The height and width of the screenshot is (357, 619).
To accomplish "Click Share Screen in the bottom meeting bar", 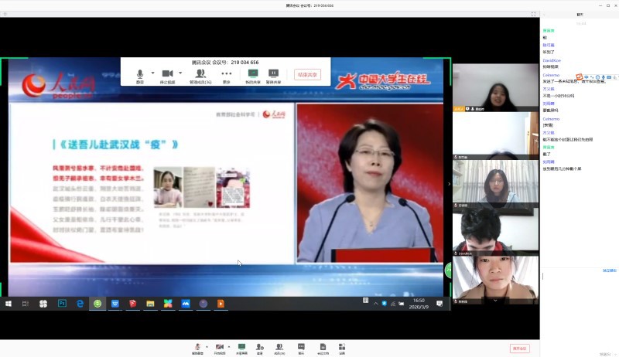I will point(241,348).
